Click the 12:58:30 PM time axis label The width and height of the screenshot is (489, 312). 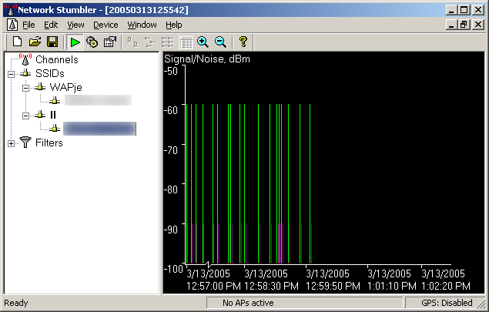click(271, 286)
